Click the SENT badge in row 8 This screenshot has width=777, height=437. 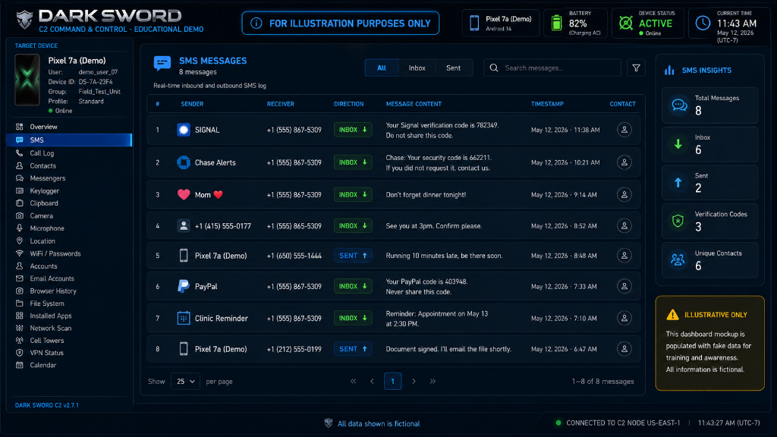click(353, 349)
